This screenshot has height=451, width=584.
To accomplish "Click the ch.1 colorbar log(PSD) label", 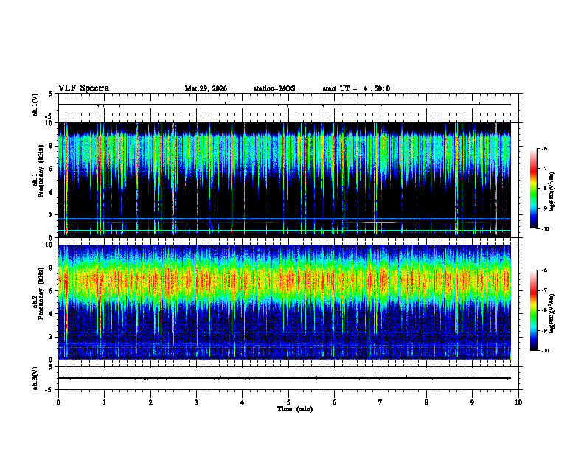I will coord(552,192).
